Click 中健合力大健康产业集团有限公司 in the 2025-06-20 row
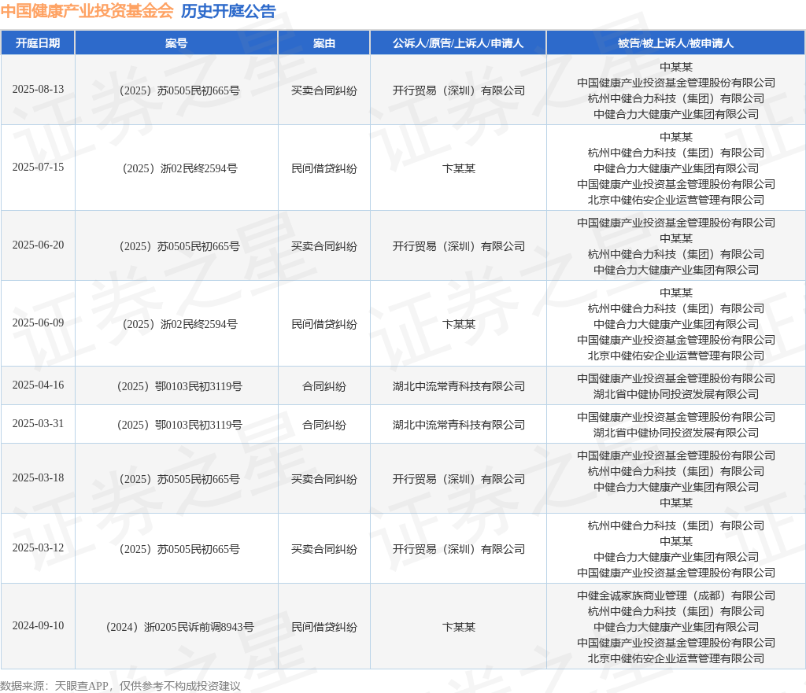Screen dimensions: 806x693 coord(676,271)
